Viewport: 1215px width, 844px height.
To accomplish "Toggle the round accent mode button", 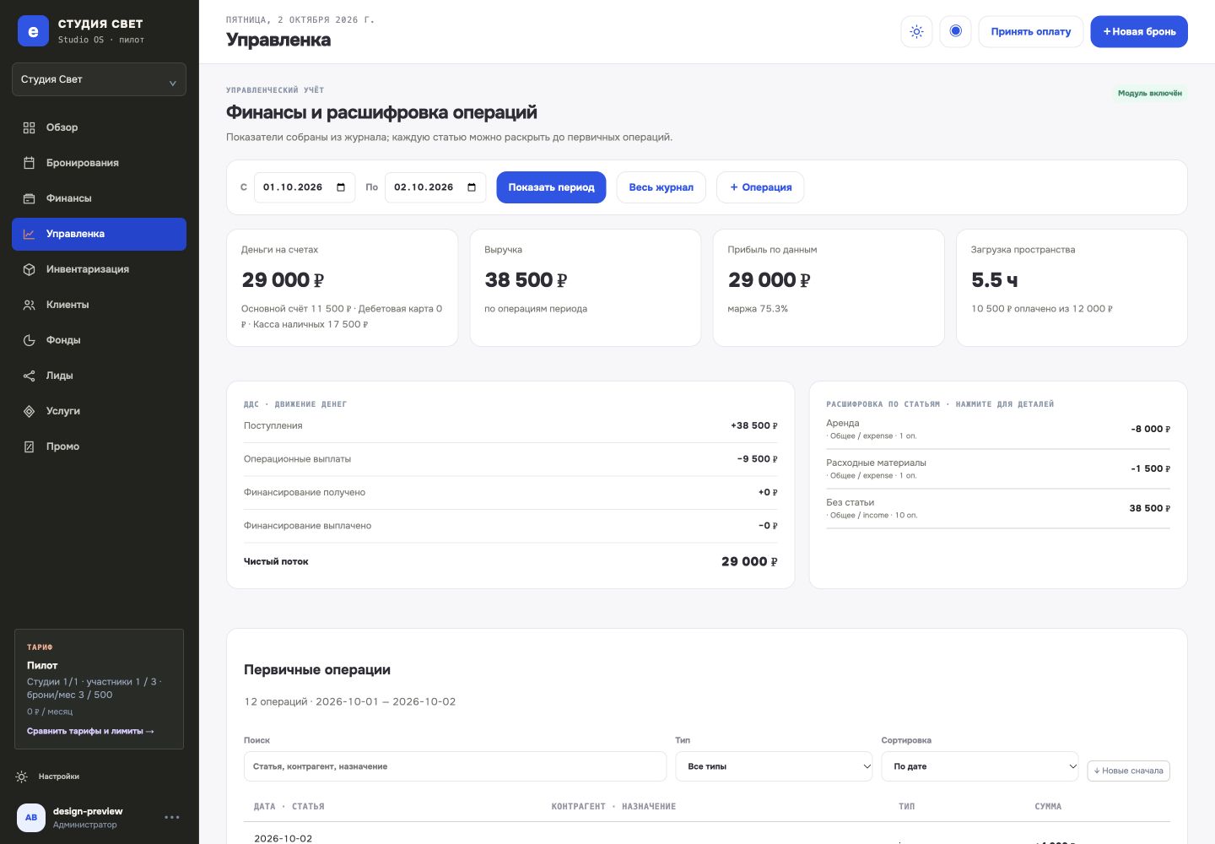I will (955, 32).
